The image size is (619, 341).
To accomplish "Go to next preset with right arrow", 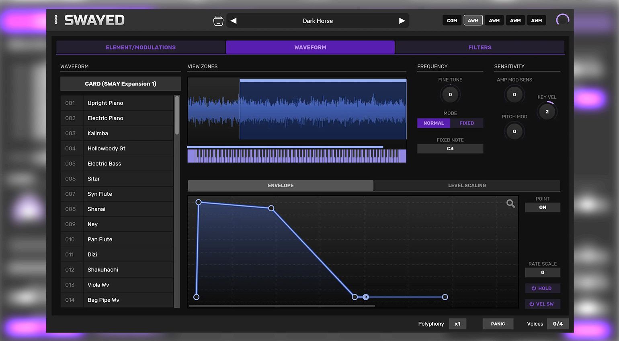I will point(402,21).
